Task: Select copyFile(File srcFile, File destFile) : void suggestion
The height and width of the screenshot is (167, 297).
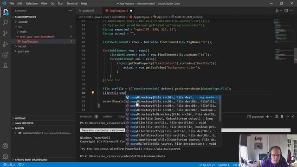Action: pyautogui.click(x=172, y=122)
